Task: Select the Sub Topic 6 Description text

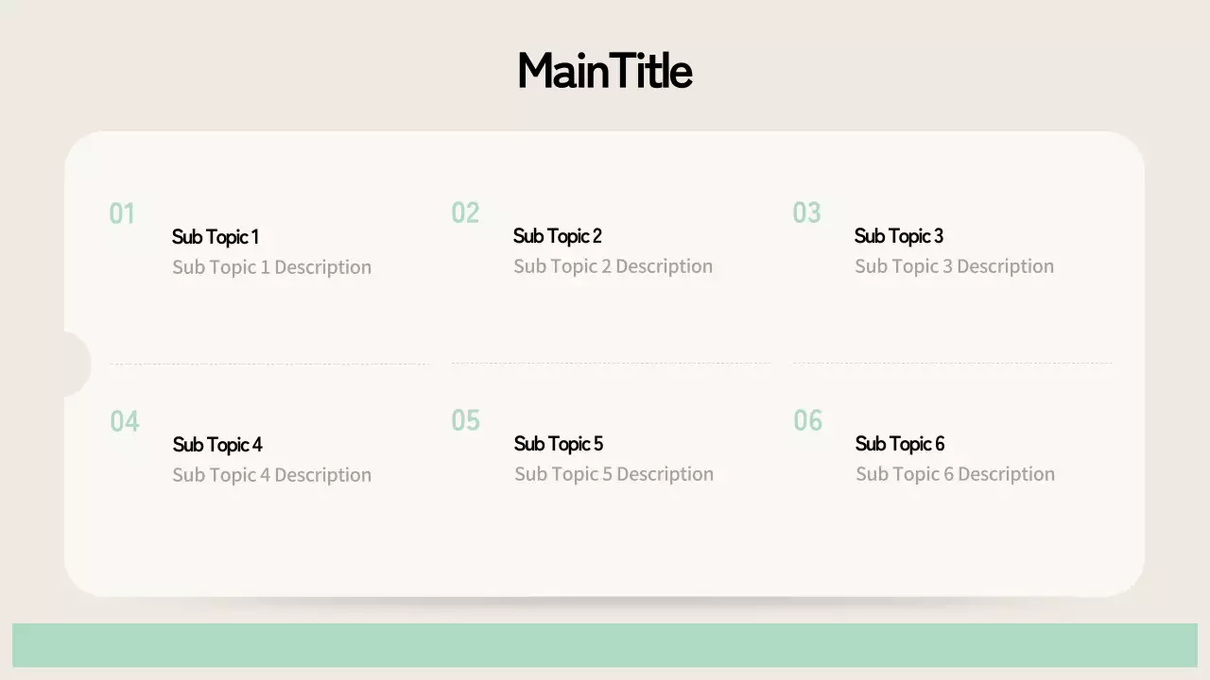Action: tap(955, 474)
